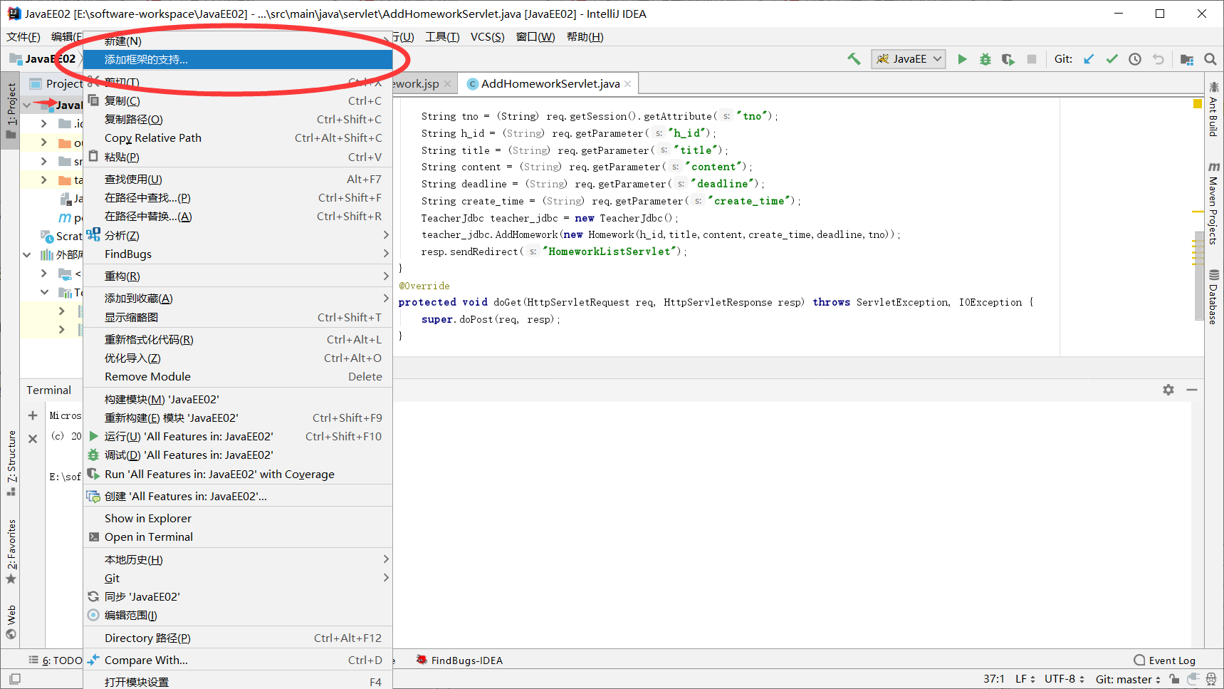
Task: Expand the 重构(R) submenu
Action: click(x=238, y=276)
